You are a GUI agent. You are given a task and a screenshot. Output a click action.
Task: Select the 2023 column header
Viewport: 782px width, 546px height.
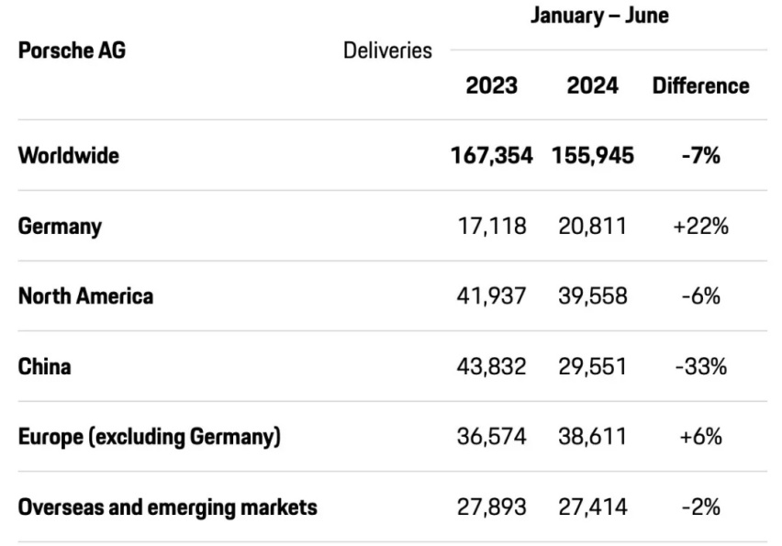pyautogui.click(x=491, y=85)
